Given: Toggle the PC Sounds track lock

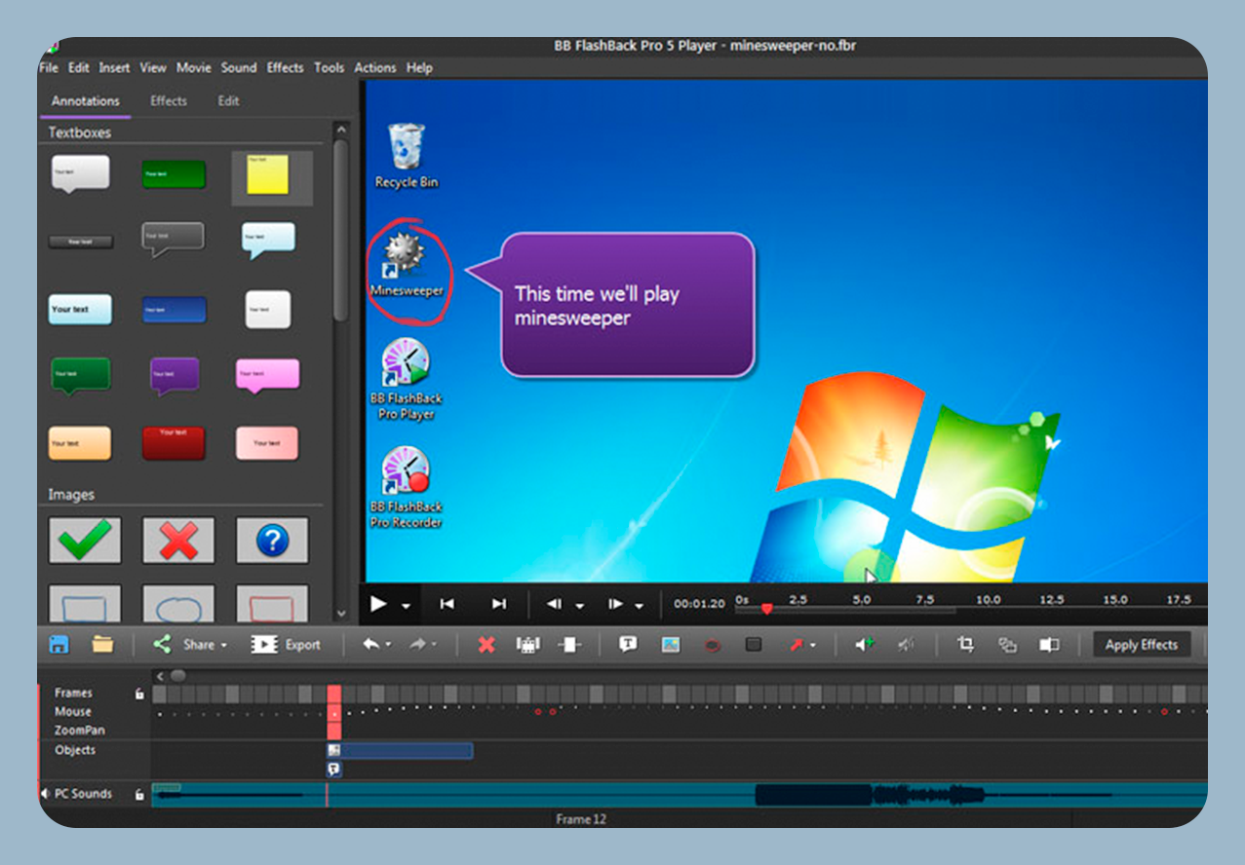Looking at the screenshot, I should pos(139,795).
